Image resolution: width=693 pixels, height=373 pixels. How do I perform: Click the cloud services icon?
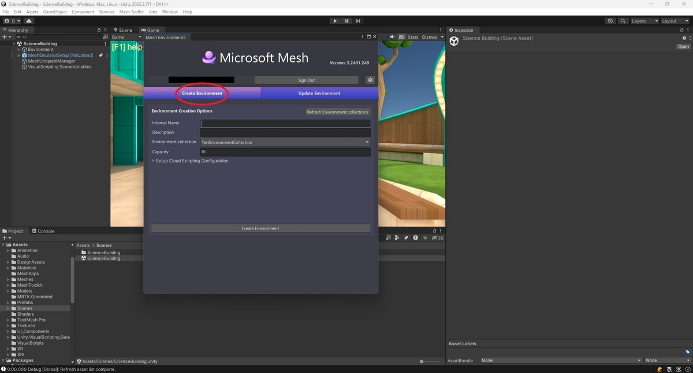coord(29,21)
